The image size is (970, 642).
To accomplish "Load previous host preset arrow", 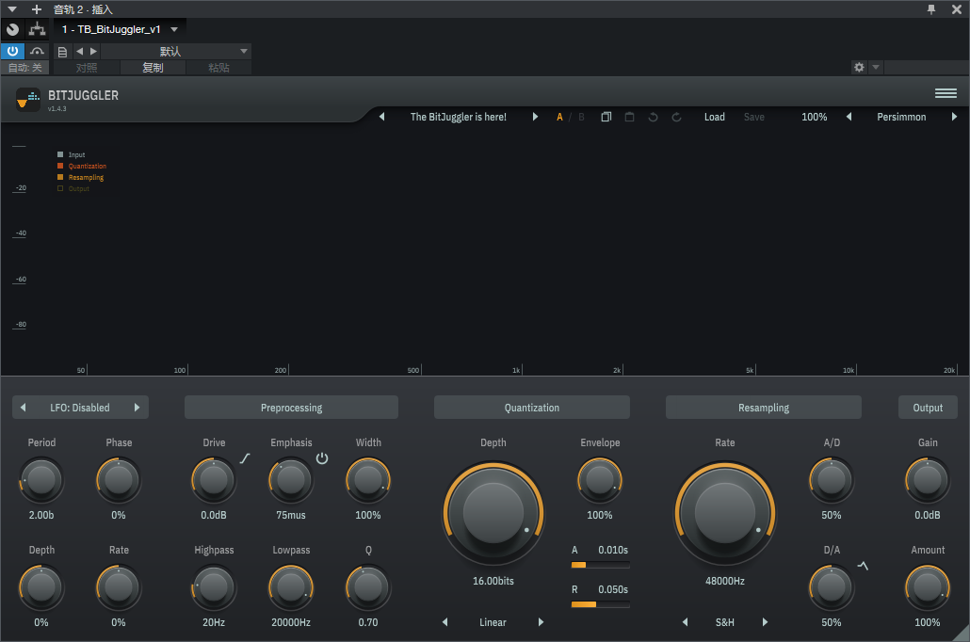I will tap(79, 52).
